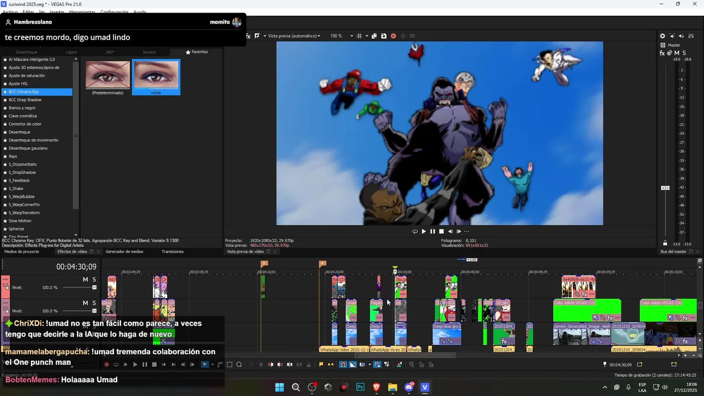Viewport: 704px width, 396px height.
Task: Open Brave browser from taskbar
Action: click(377, 387)
